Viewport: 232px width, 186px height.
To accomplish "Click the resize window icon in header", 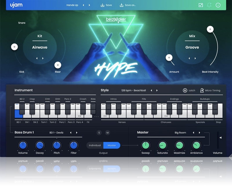I will coord(201,5).
